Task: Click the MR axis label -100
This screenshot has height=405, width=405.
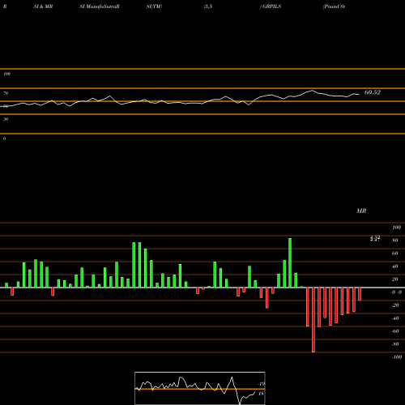Action: [397, 357]
